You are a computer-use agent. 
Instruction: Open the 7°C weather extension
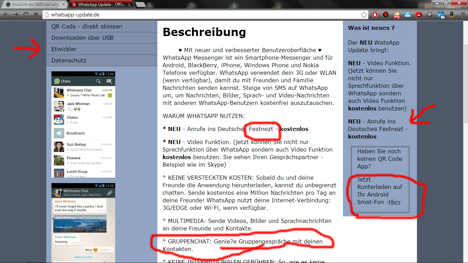(397, 15)
